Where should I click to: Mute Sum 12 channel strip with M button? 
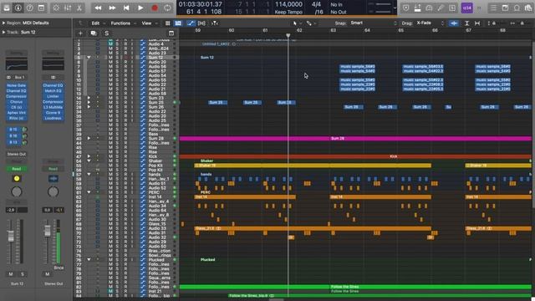(x=11, y=274)
